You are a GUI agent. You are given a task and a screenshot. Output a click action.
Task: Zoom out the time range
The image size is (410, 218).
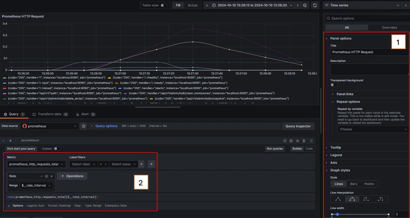(304, 5)
